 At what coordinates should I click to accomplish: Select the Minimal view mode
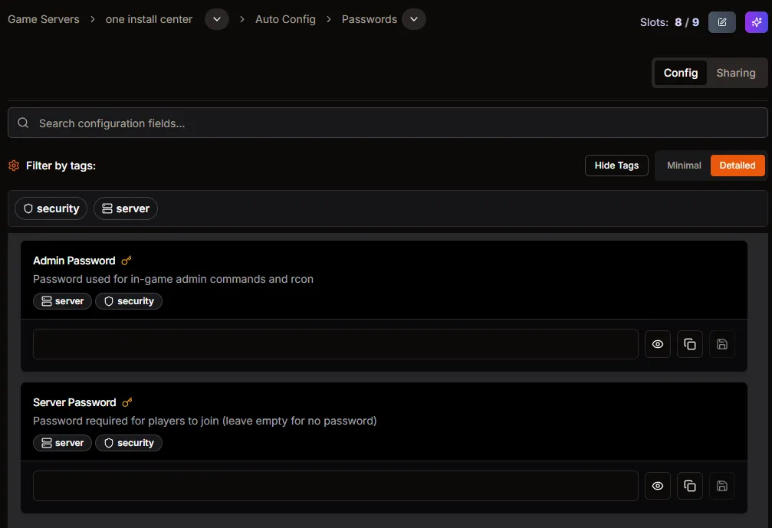pos(683,165)
